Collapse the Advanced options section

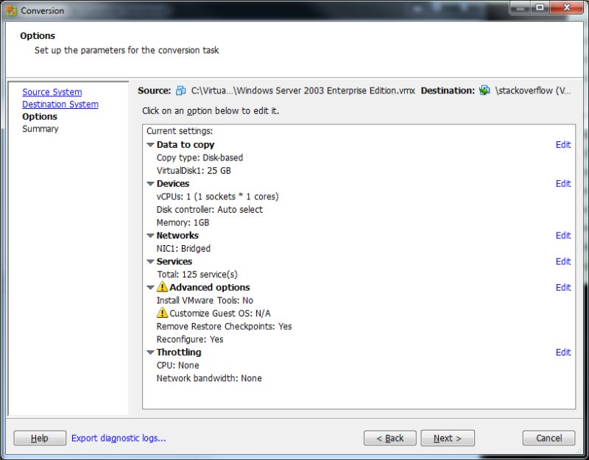coord(152,287)
